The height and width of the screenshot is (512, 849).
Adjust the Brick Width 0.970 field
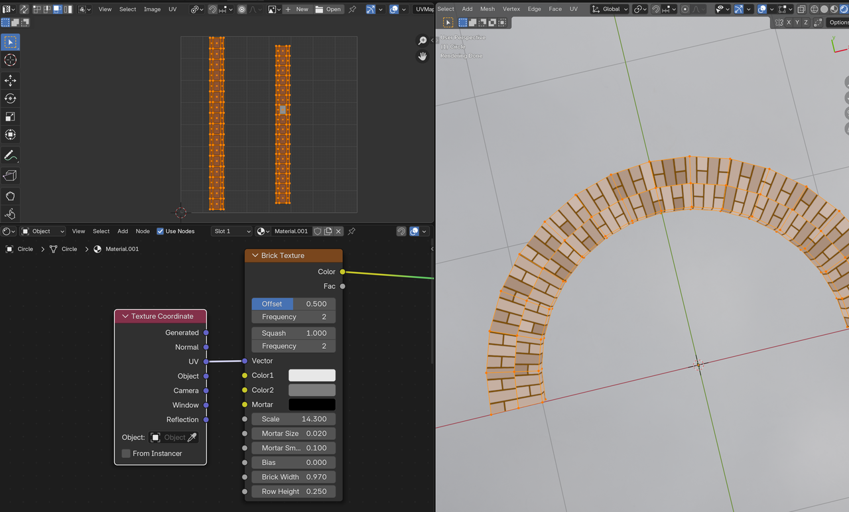pos(294,477)
